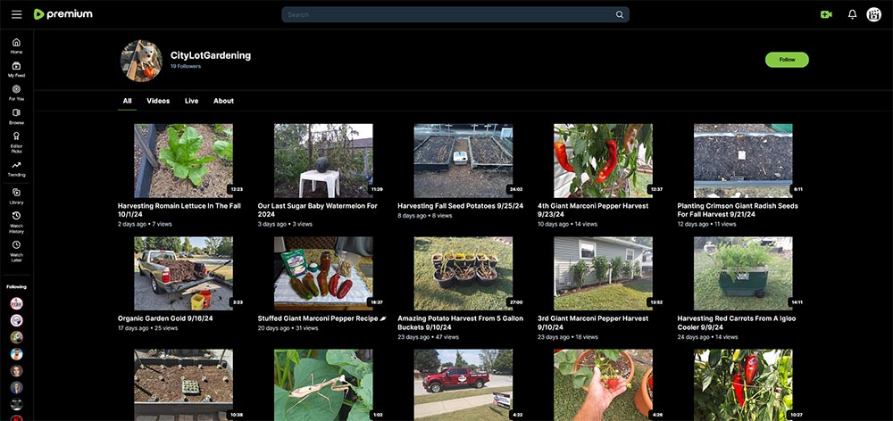Open My Feed in the sidebar

[16, 70]
